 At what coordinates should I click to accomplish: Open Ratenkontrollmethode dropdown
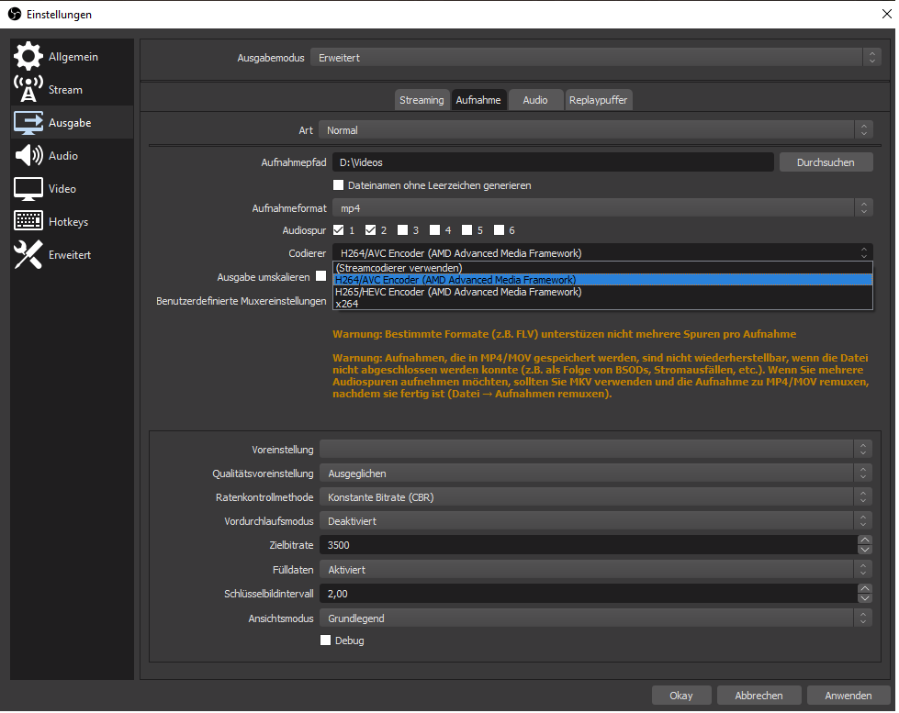tap(596, 497)
